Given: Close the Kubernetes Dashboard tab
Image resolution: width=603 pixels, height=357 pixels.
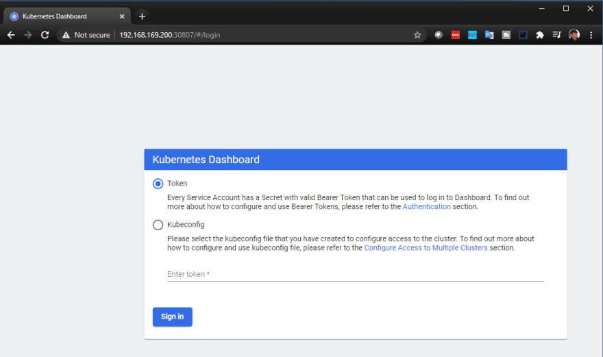Looking at the screenshot, I should (122, 16).
